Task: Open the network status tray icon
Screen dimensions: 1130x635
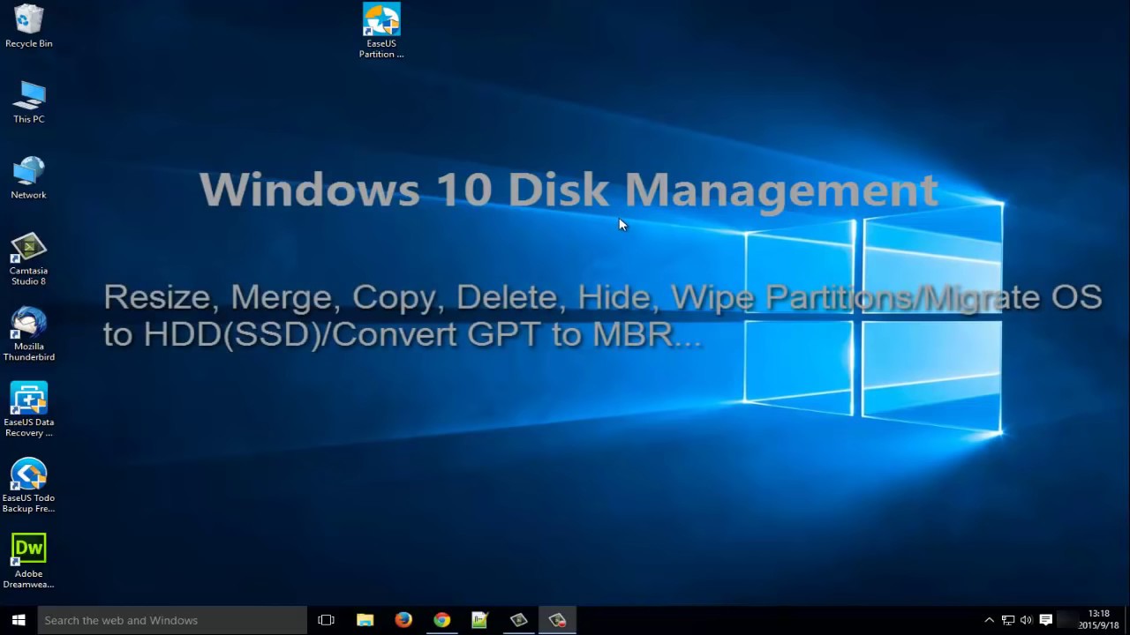Action: click(1007, 620)
